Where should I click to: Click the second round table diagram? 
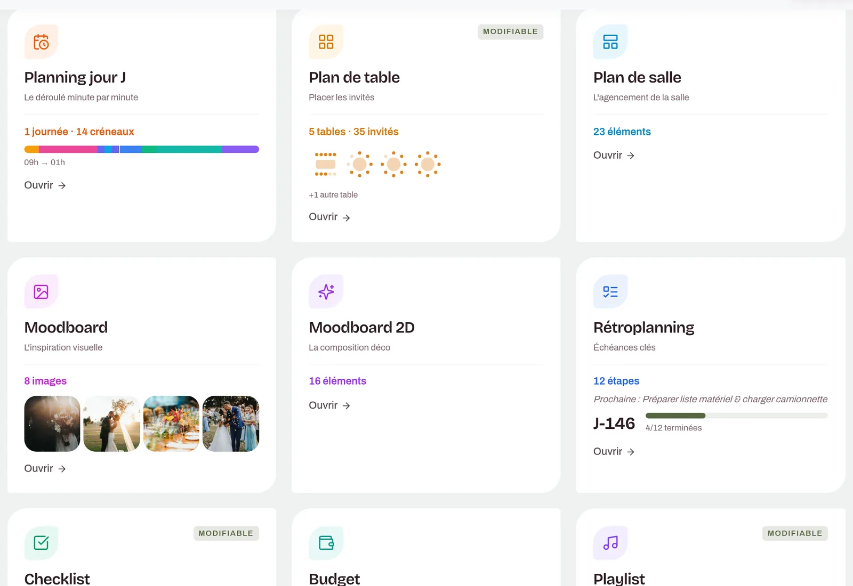pyautogui.click(x=393, y=164)
